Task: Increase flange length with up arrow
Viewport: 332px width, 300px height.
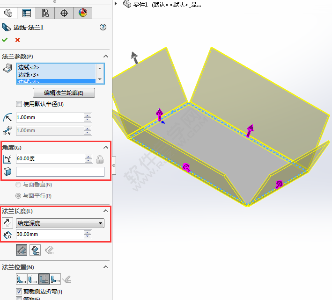Action: pyautogui.click(x=88, y=232)
